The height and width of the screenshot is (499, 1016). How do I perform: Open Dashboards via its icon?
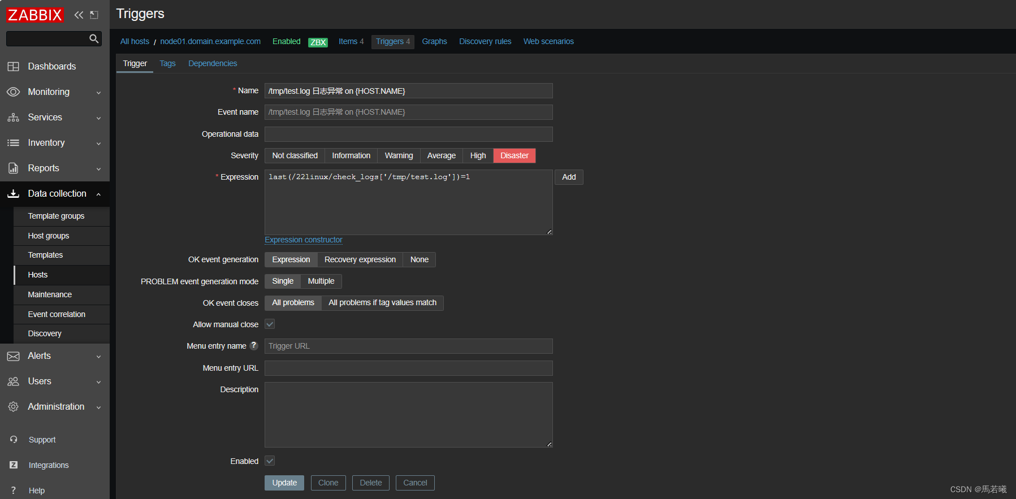[x=13, y=66]
